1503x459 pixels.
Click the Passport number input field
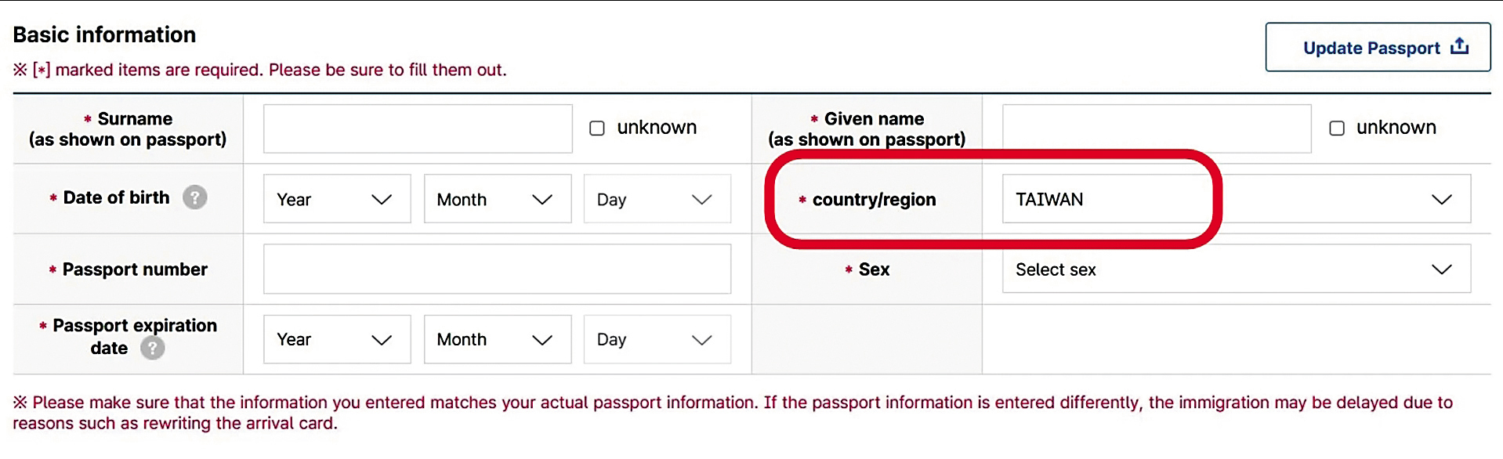[497, 269]
